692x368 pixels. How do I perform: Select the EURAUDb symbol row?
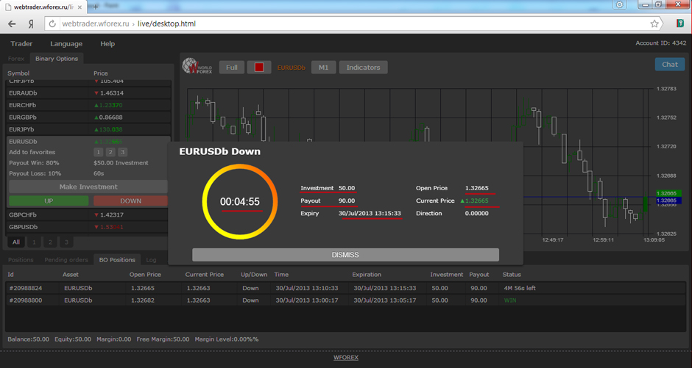coord(89,93)
